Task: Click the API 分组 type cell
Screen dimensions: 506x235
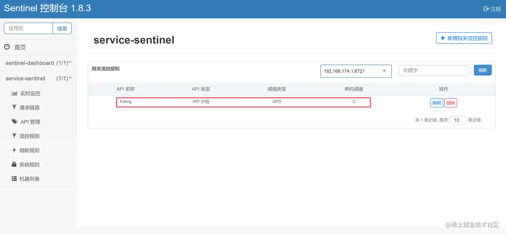Action: [201, 101]
